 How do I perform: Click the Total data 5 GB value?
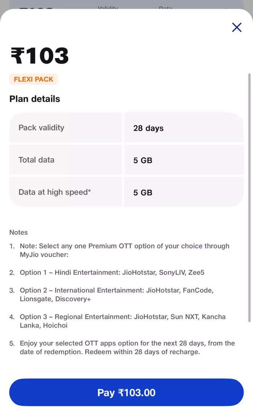point(143,160)
